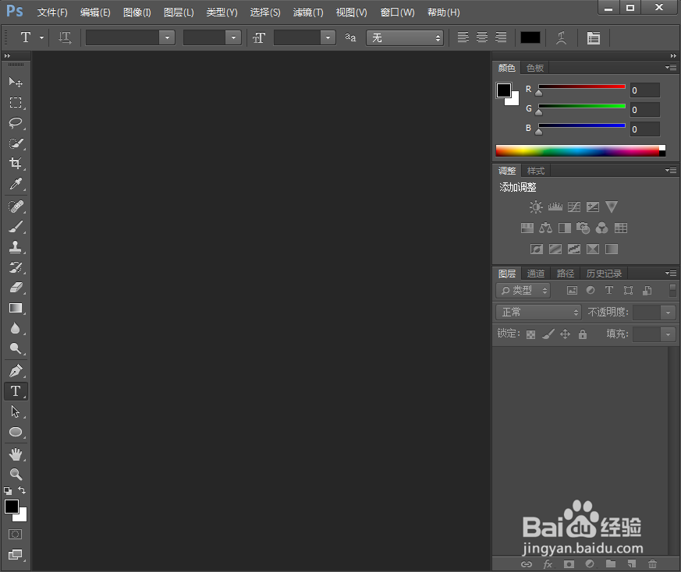Open the 填充 fill dropdown
This screenshot has width=681, height=572.
point(668,334)
